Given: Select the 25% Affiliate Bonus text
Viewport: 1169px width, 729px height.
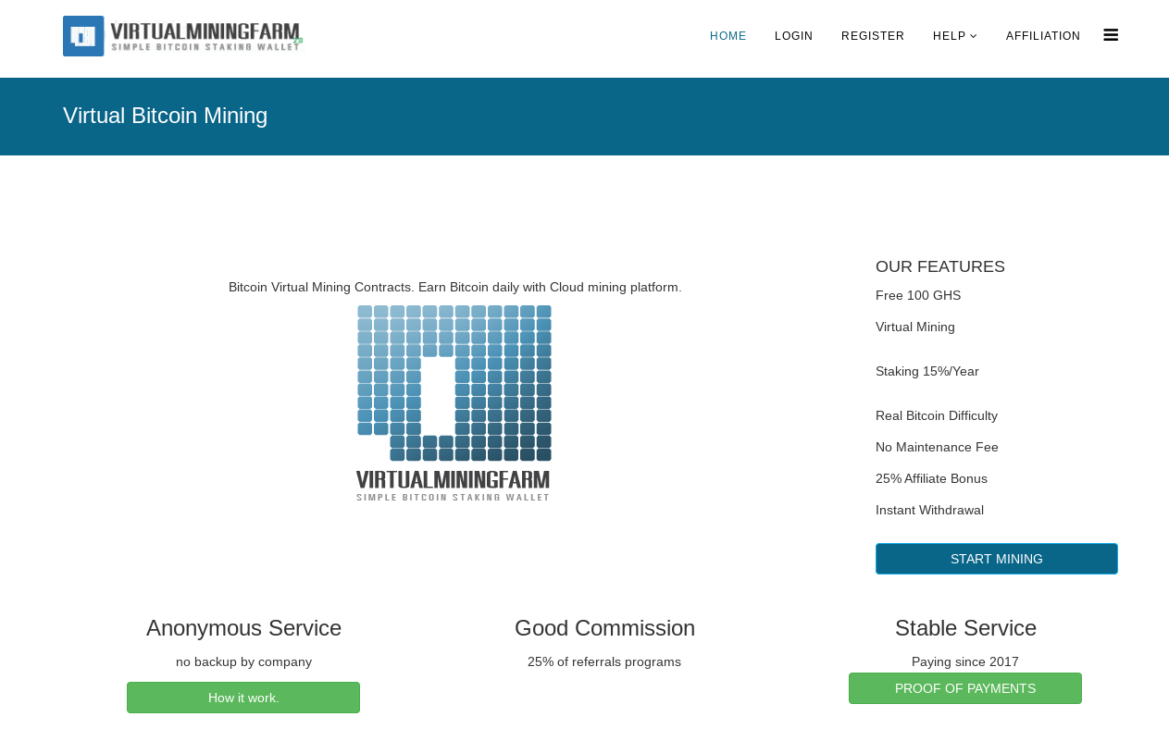Looking at the screenshot, I should [x=931, y=479].
